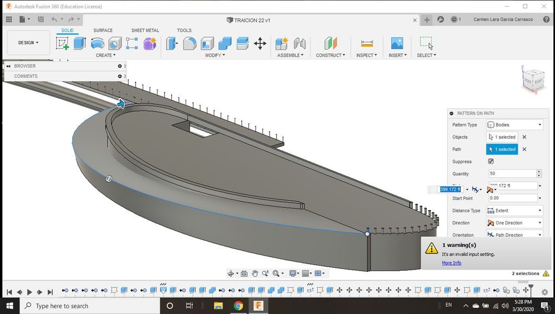
Task: Open the Pattern Type dropdown
Action: click(x=514, y=125)
